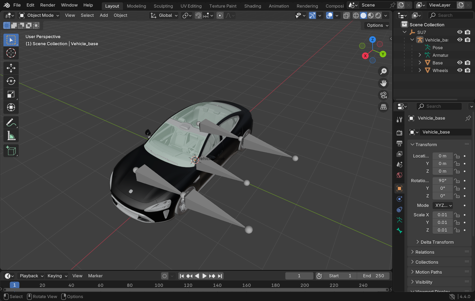Select the Scale tool
This screenshot has width=475, height=301.
pyautogui.click(x=11, y=94)
